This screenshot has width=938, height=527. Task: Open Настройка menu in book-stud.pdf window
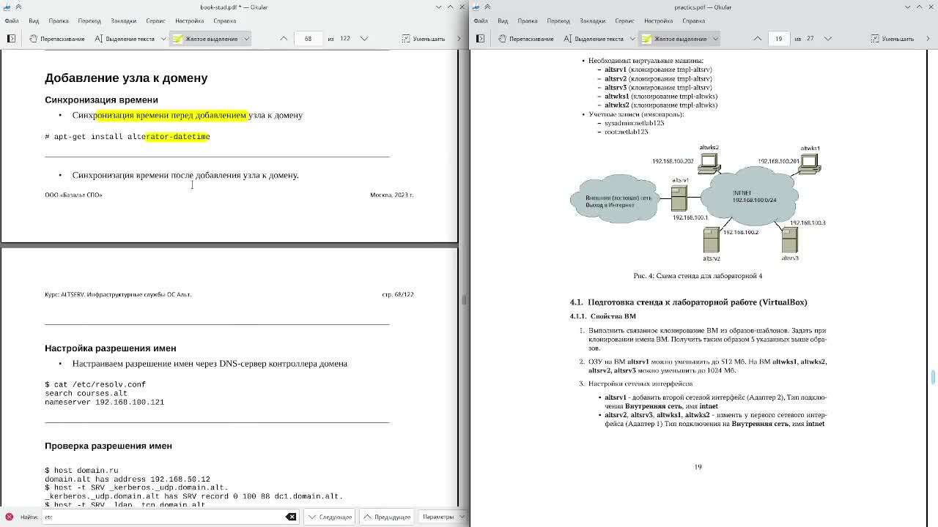coord(189,20)
